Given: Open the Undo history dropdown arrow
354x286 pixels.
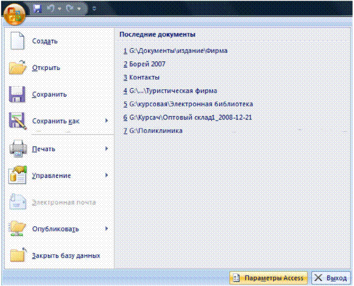Looking at the screenshot, I should [x=60, y=9].
